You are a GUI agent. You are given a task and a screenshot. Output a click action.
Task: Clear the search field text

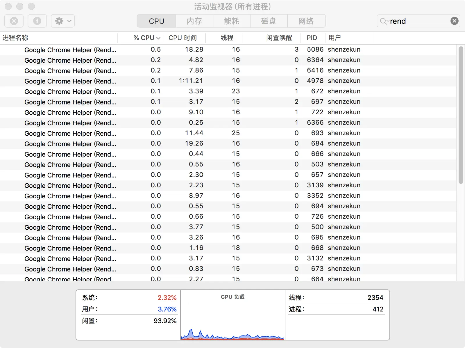(454, 21)
